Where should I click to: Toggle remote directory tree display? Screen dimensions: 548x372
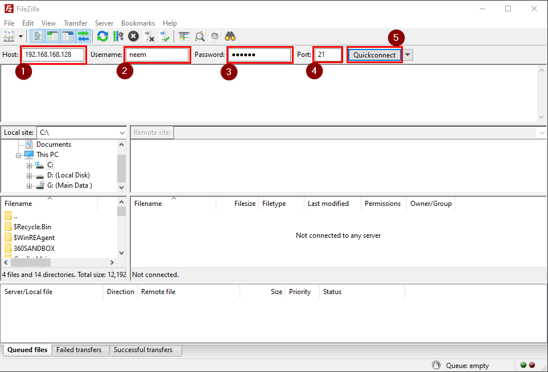click(x=68, y=36)
